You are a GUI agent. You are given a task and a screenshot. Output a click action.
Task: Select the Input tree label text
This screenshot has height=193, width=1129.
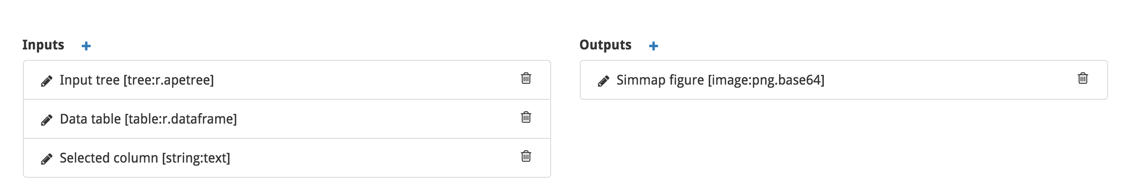point(89,80)
